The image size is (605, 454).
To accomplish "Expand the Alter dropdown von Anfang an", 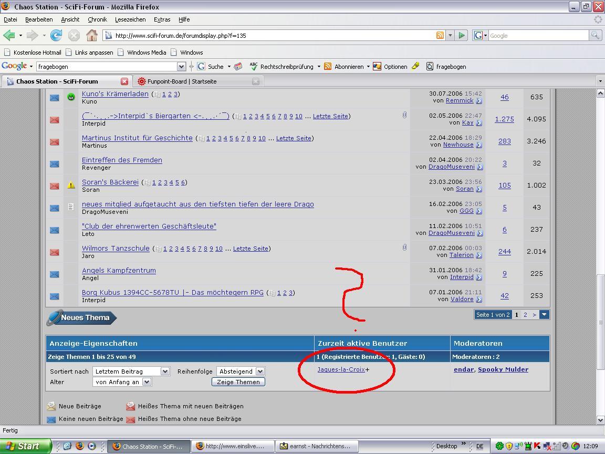I will point(147,382).
